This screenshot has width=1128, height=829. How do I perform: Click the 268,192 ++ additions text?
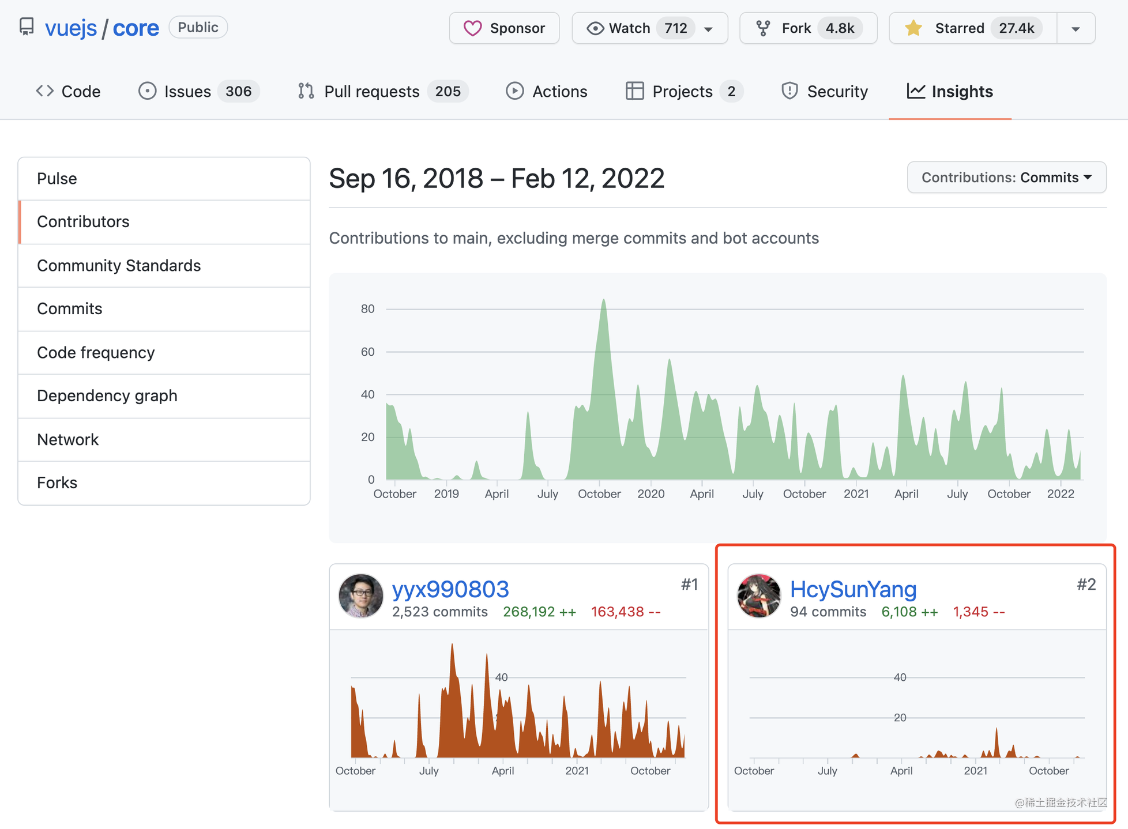tap(539, 612)
